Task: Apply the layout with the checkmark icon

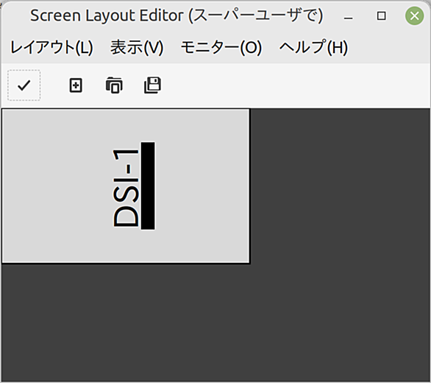Action: (x=24, y=85)
